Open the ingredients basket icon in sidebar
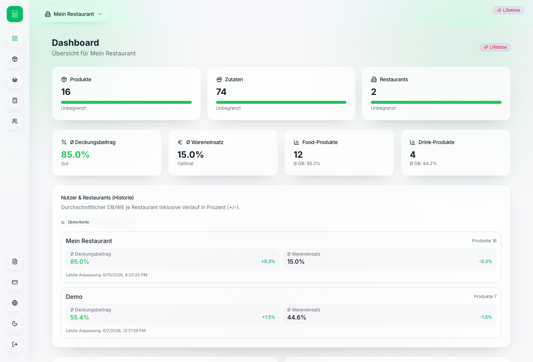Image resolution: width=533 pixels, height=362 pixels. (15, 80)
